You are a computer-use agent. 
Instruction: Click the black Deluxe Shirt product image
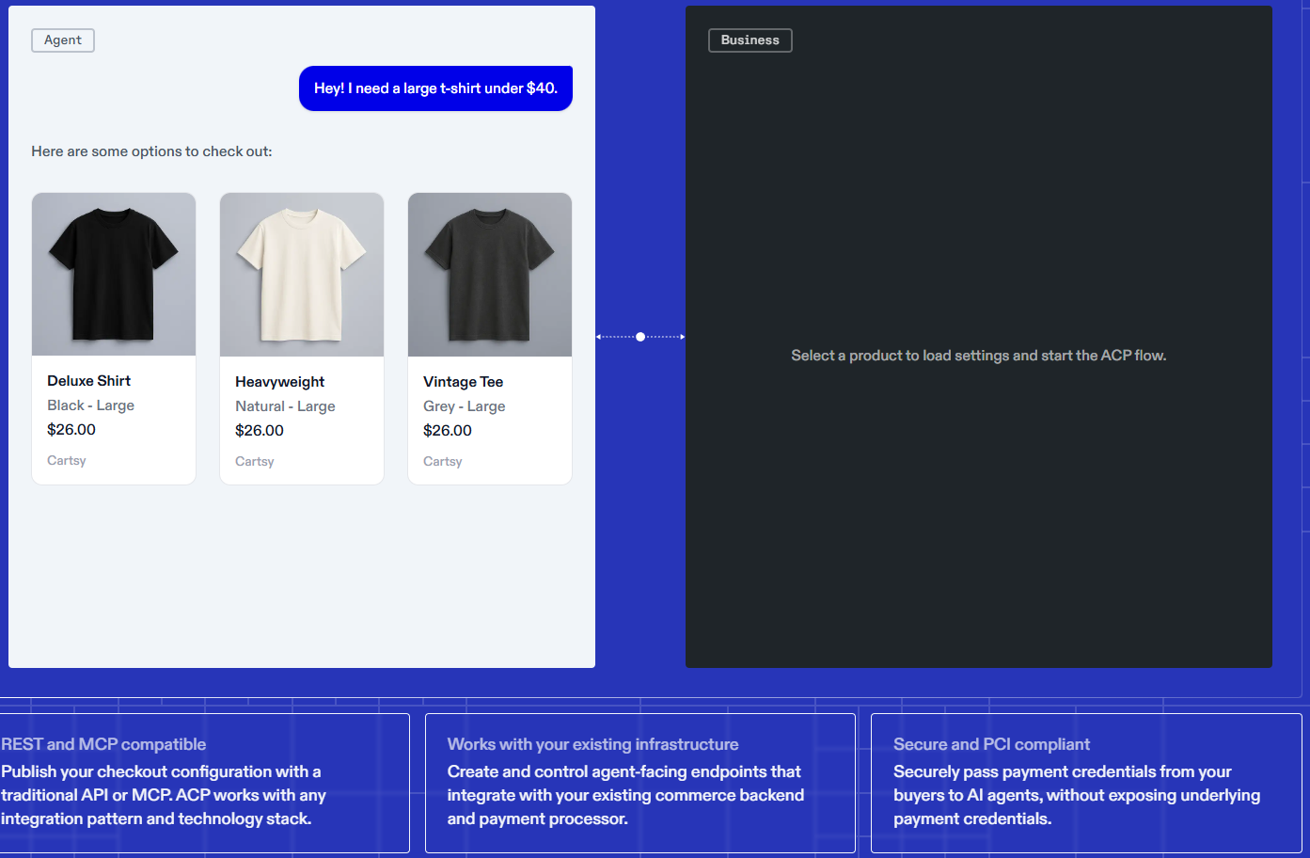pyautogui.click(x=114, y=274)
